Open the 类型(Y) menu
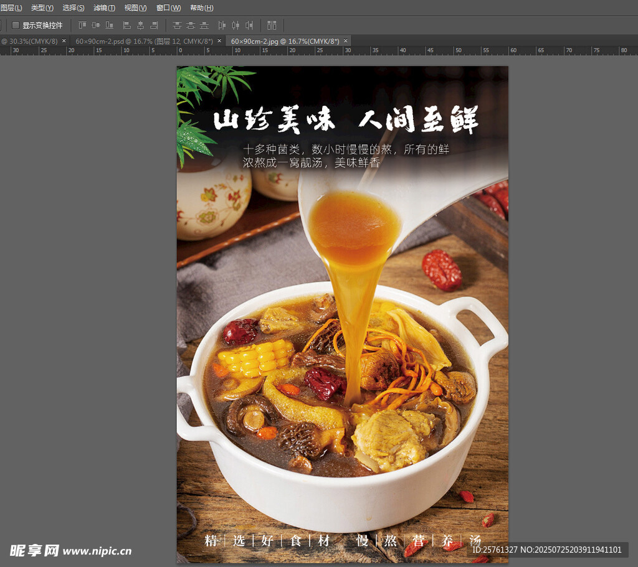The width and height of the screenshot is (638, 567). [42, 7]
